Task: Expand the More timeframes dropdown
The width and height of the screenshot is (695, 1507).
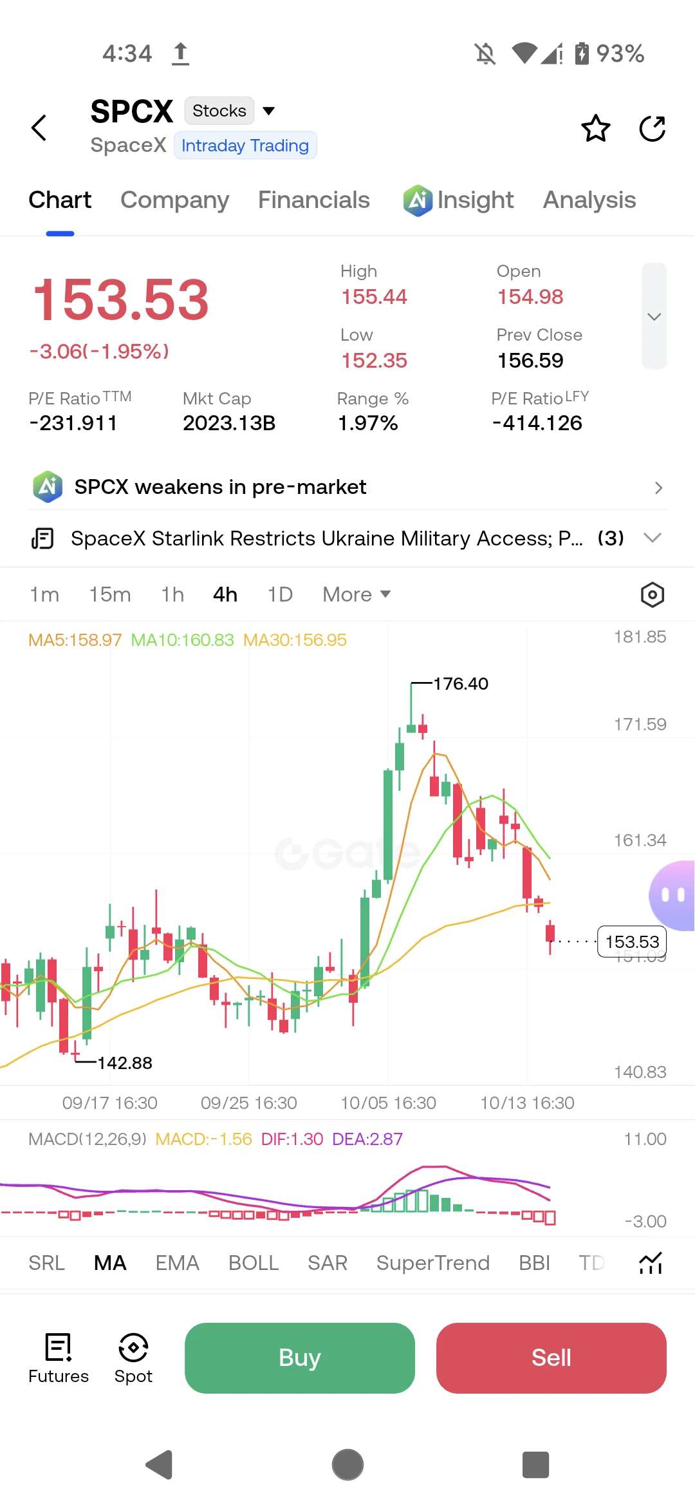Action: (x=357, y=594)
